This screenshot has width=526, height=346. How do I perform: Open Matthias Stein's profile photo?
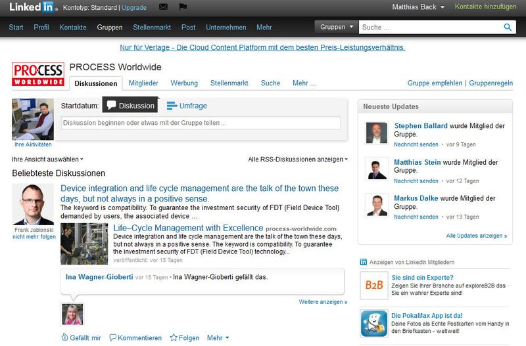click(376, 169)
